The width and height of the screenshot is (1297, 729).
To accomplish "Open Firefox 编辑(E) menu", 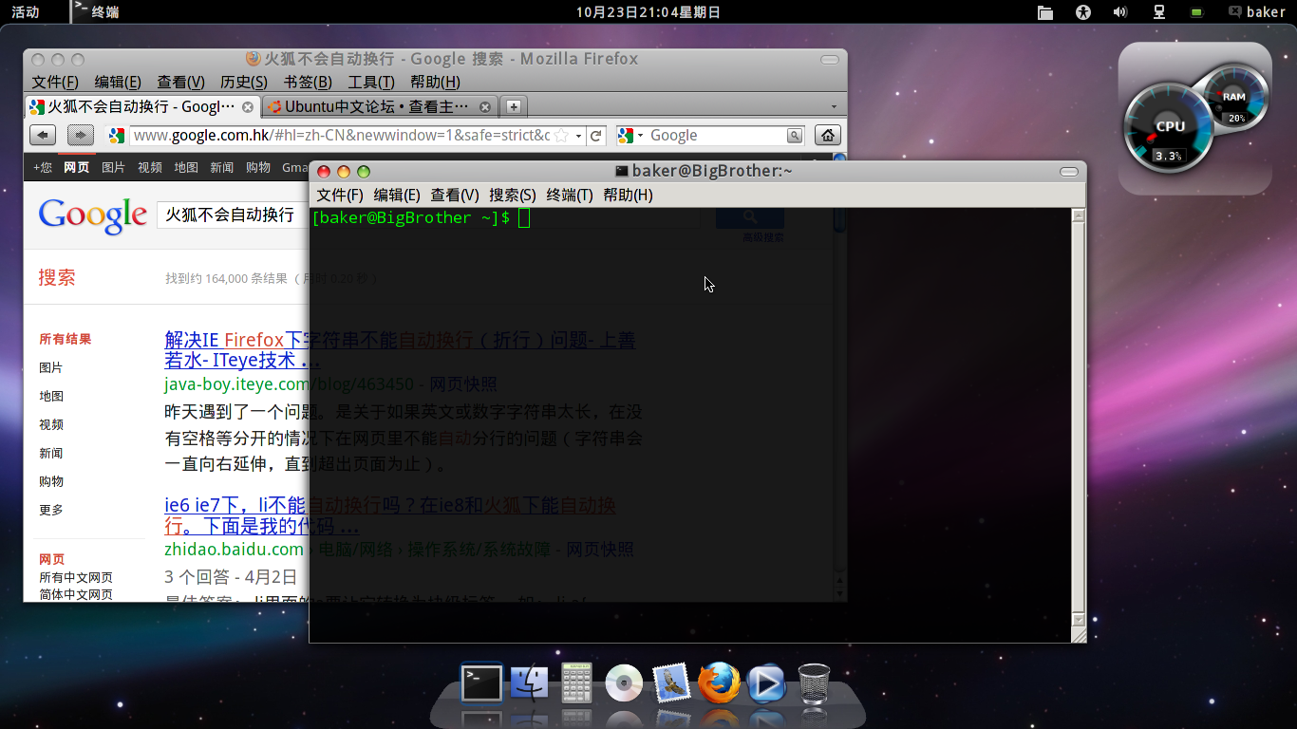I will pos(118,83).
